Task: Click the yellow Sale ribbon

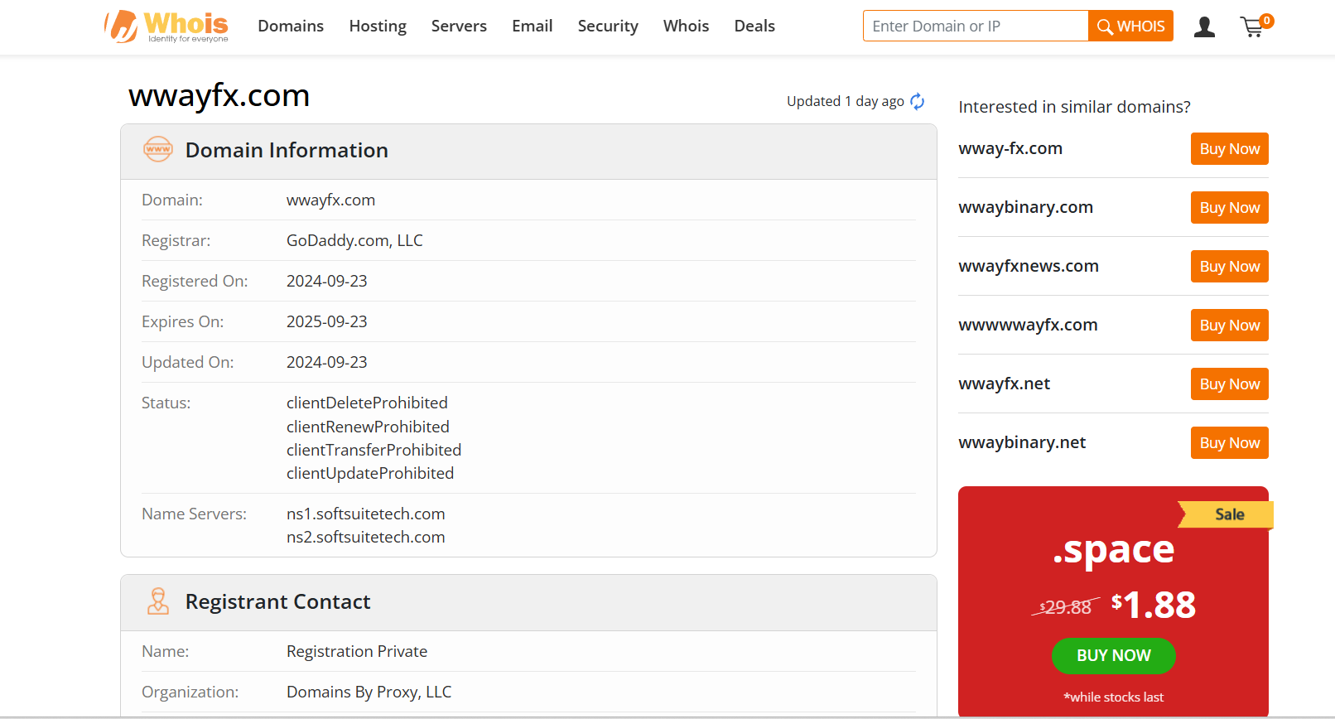Action: [1227, 514]
